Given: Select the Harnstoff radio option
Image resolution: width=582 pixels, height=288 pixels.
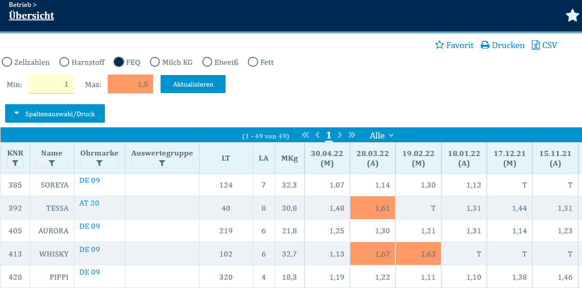Looking at the screenshot, I should [64, 62].
